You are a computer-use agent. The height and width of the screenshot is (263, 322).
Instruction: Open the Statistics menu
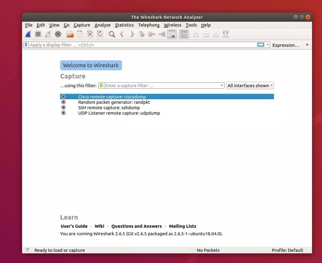[x=124, y=25]
